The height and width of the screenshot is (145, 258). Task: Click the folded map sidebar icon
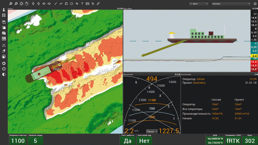point(4,39)
